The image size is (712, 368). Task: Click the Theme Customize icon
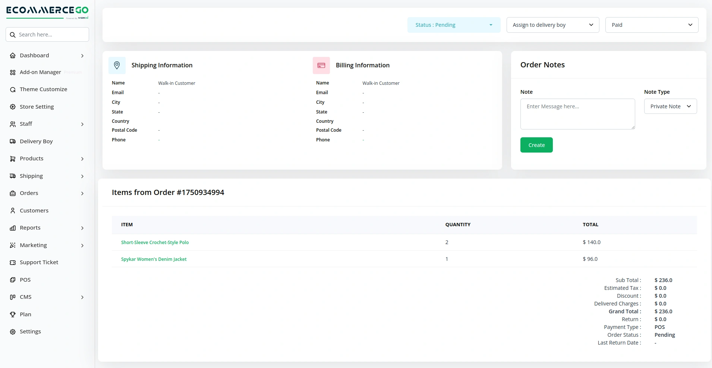pyautogui.click(x=13, y=90)
